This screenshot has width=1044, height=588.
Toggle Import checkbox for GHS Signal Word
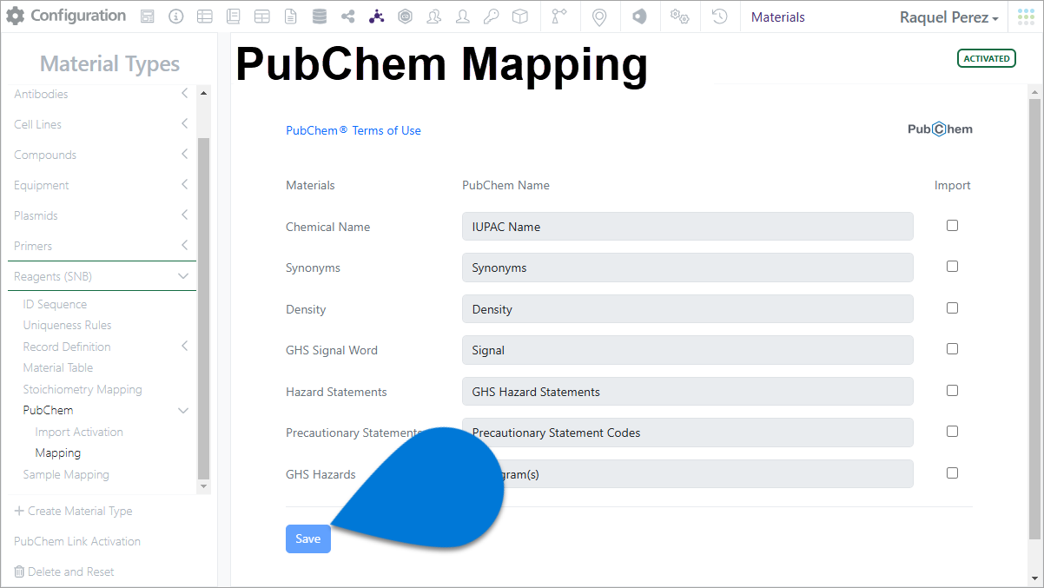pos(952,349)
